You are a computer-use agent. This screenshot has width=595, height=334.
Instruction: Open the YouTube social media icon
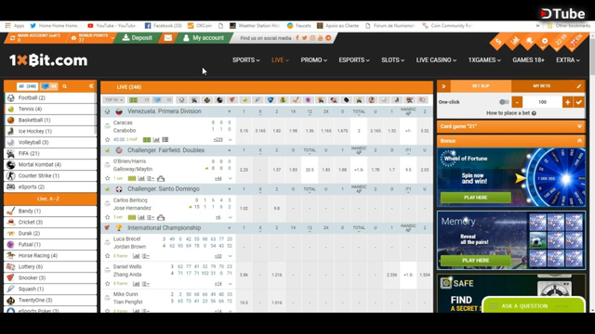(x=320, y=38)
